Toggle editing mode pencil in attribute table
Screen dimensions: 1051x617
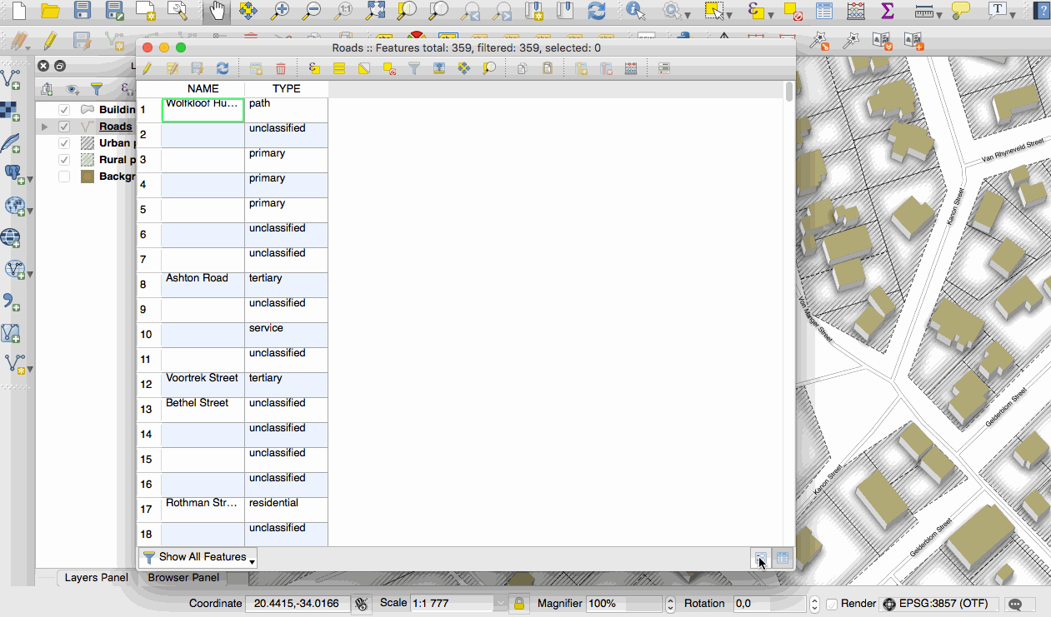(x=147, y=69)
